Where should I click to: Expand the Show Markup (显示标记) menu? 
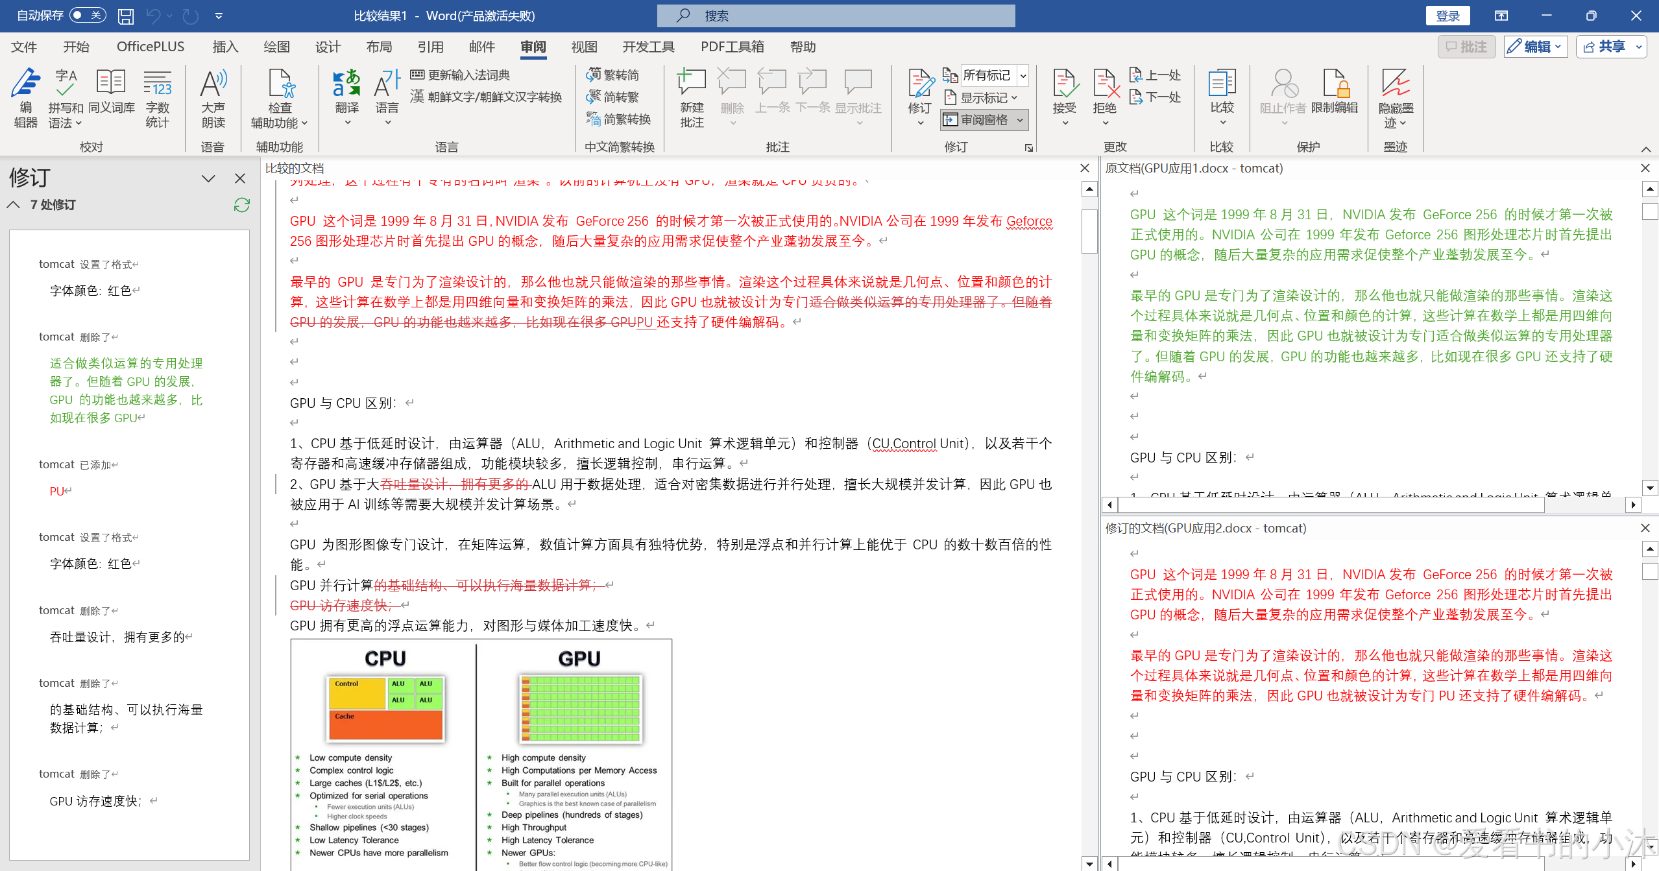[983, 98]
